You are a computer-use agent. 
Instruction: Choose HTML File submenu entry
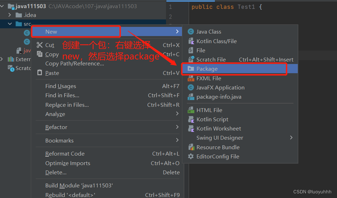[240, 110]
